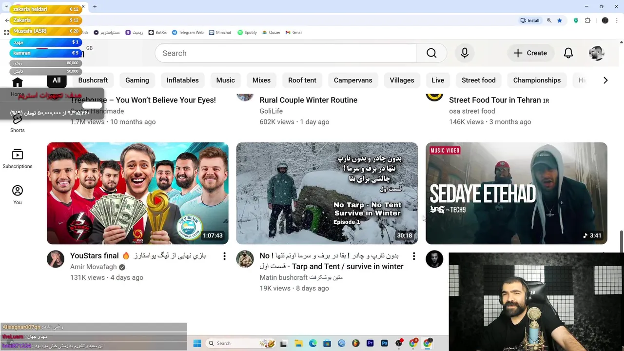
Task: Open Gmail bookmark
Action: tap(293, 33)
